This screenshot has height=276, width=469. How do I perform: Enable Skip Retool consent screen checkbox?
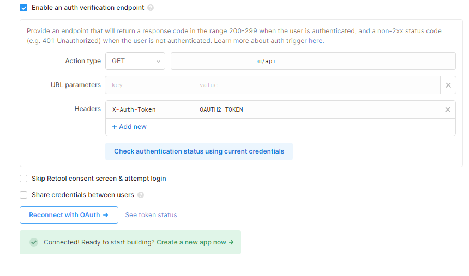pyautogui.click(x=23, y=179)
